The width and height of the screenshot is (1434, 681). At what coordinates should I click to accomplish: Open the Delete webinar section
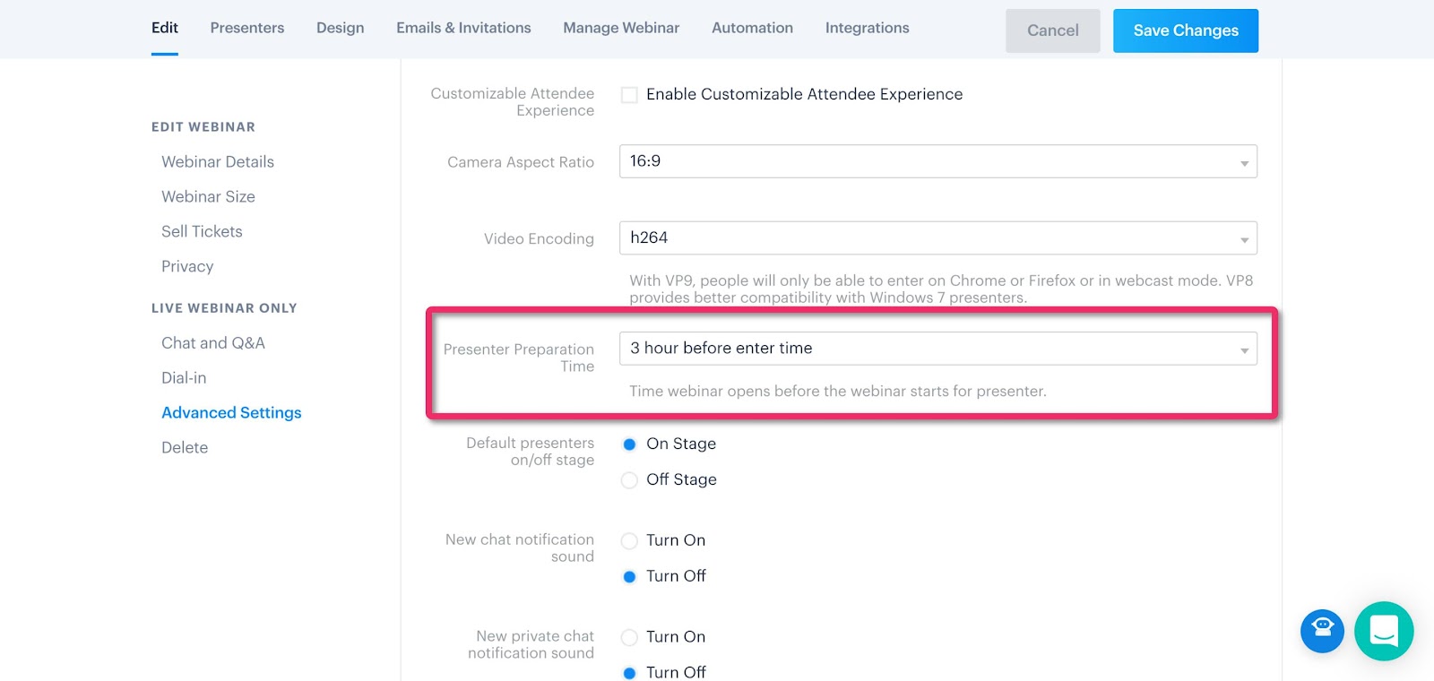[x=185, y=448]
